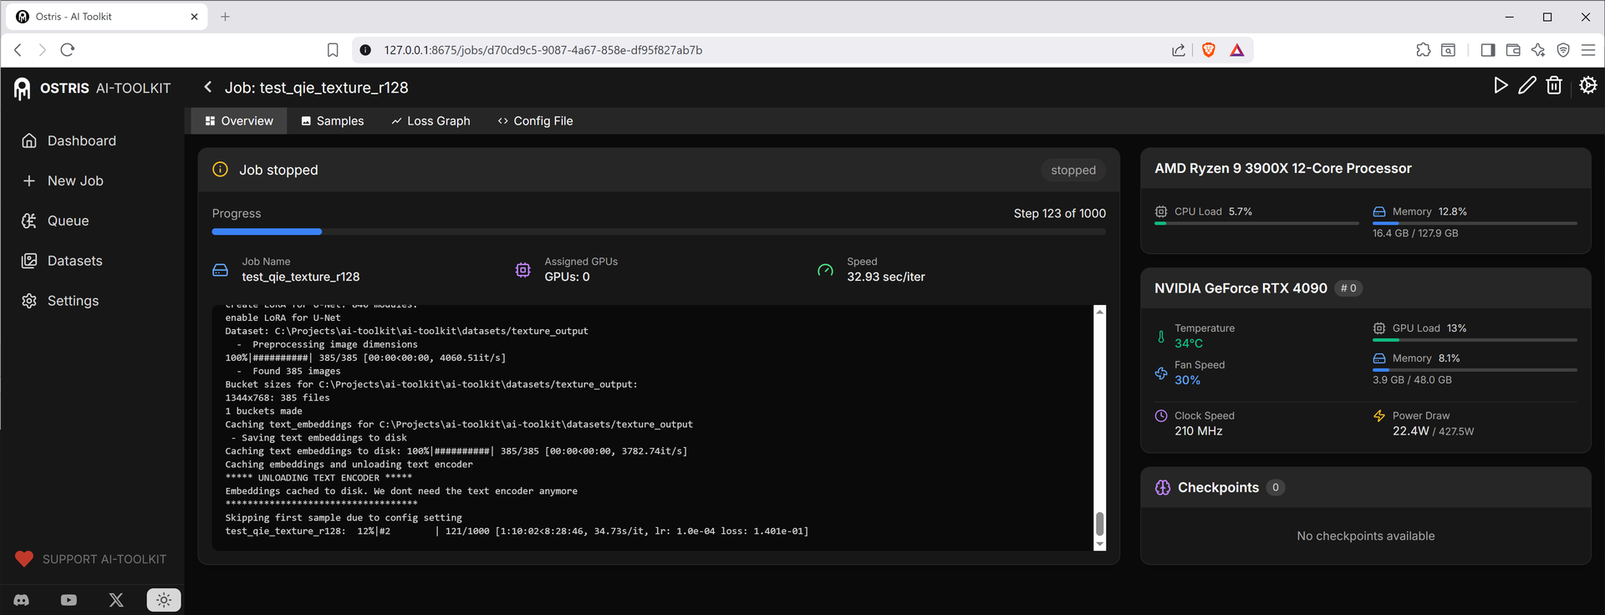Open the Brave wallet icon
This screenshot has width=1605, height=615.
pos(1513,50)
